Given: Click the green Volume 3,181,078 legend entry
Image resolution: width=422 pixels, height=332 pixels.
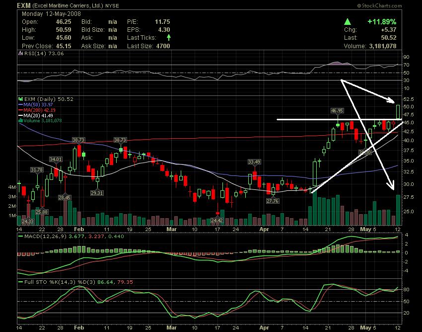Looking at the screenshot, I should coord(43,120).
